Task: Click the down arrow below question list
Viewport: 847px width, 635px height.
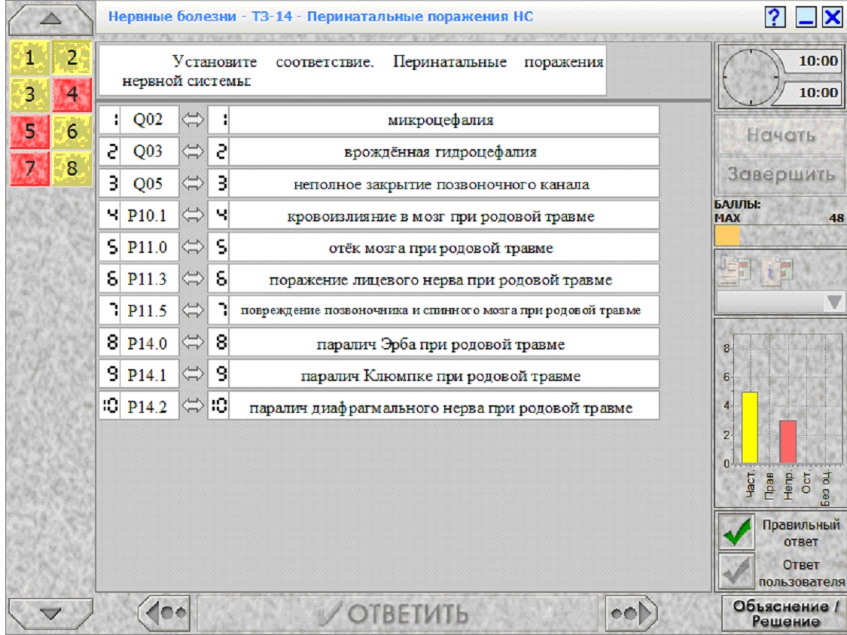Action: click(x=50, y=613)
